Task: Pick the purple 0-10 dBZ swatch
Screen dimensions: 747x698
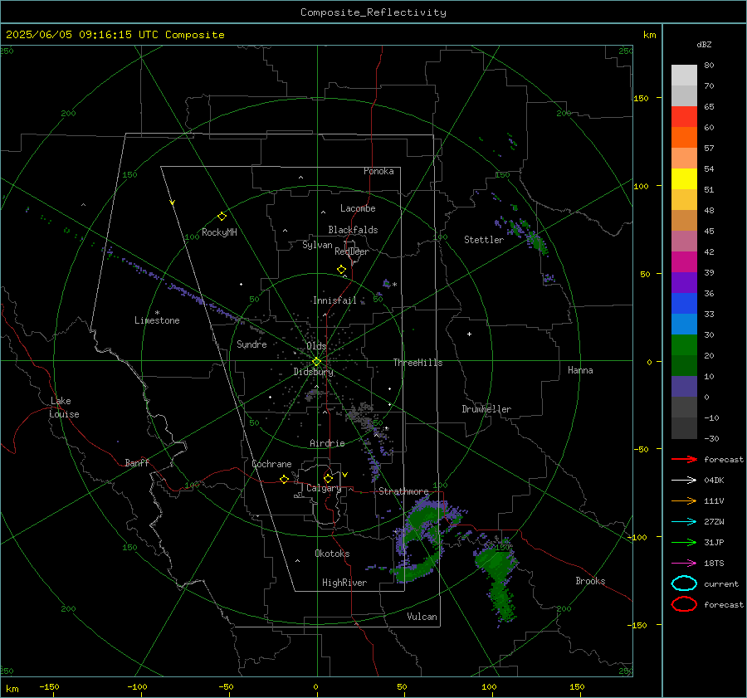Action: [684, 387]
